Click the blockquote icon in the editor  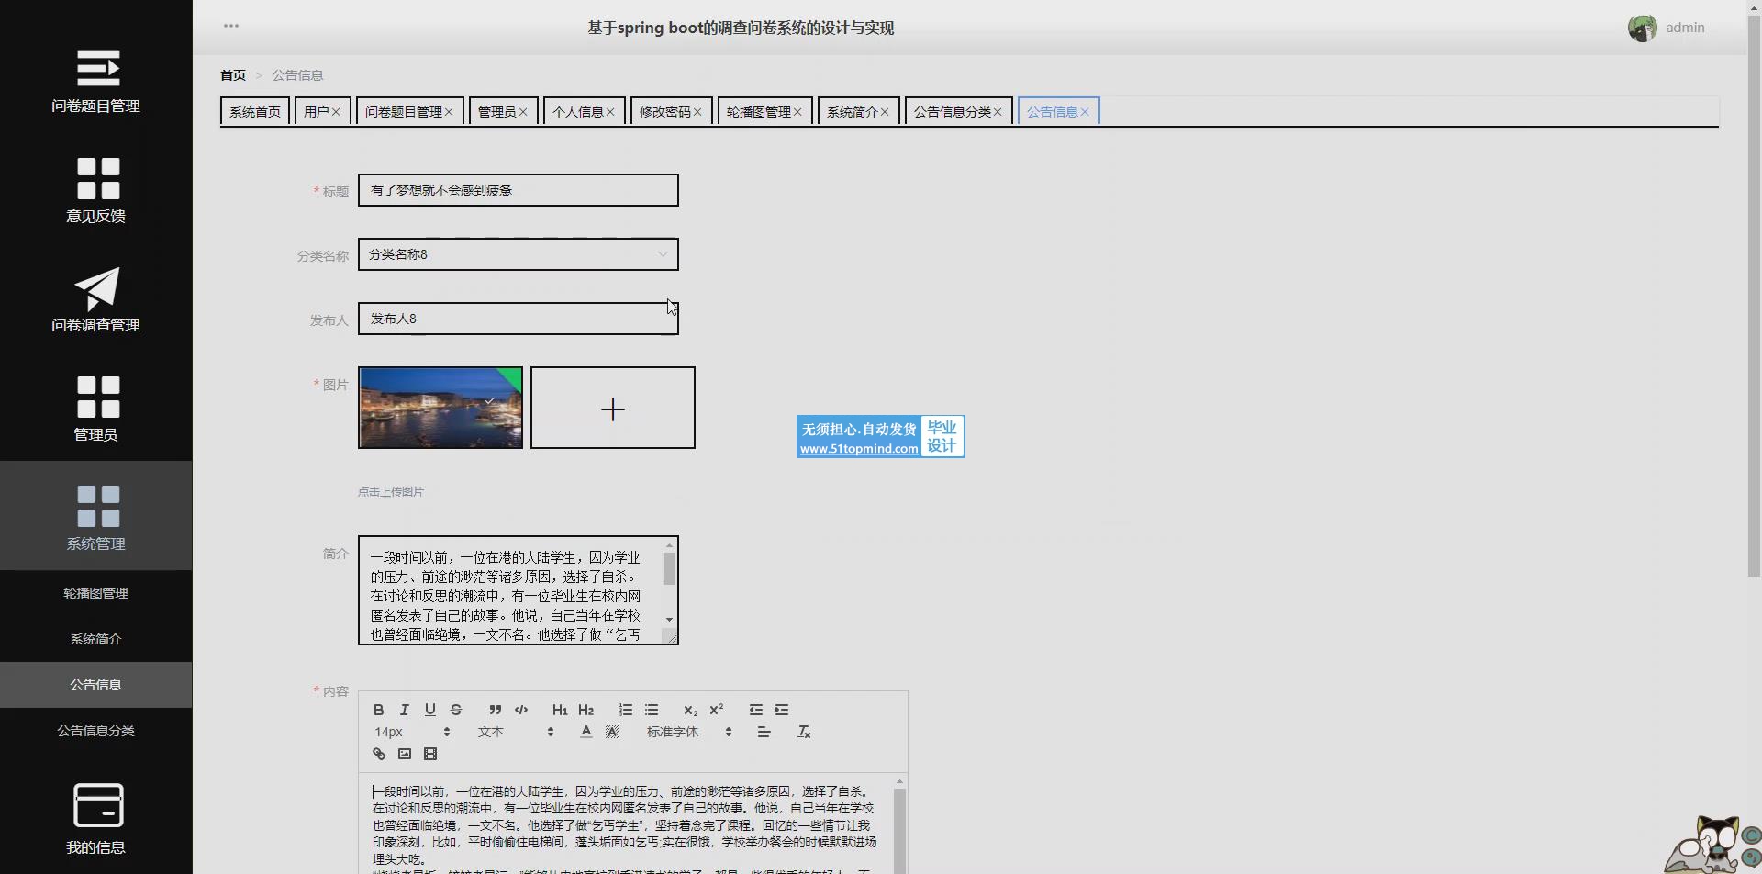pyautogui.click(x=495, y=710)
